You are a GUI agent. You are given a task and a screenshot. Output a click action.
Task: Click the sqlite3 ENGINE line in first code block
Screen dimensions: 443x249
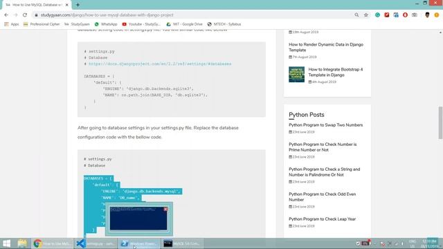click(x=148, y=89)
